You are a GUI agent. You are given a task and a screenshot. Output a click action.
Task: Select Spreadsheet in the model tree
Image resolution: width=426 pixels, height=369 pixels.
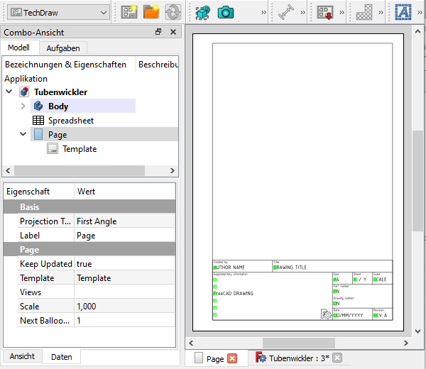70,121
